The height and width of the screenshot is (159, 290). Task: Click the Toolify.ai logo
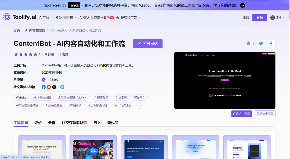[20, 17]
